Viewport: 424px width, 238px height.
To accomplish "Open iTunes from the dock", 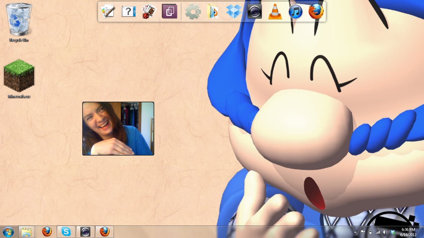I will click(x=295, y=12).
